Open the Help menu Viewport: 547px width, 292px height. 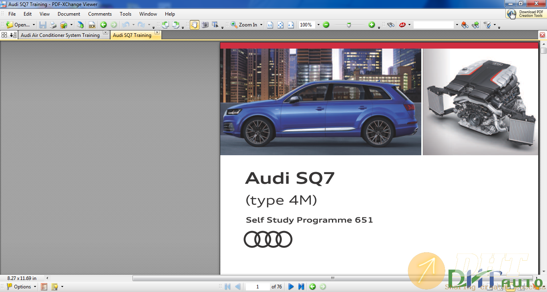pos(170,14)
